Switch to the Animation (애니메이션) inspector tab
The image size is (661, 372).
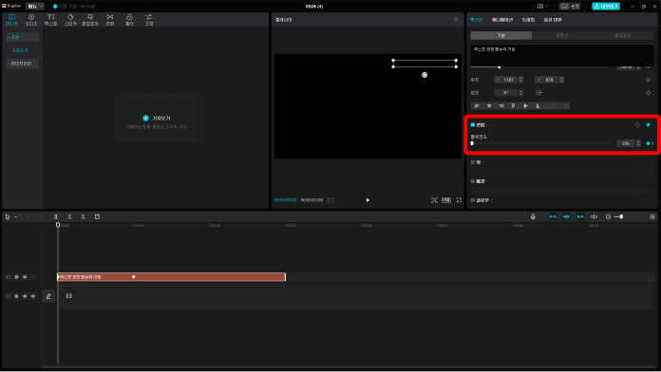coord(502,20)
